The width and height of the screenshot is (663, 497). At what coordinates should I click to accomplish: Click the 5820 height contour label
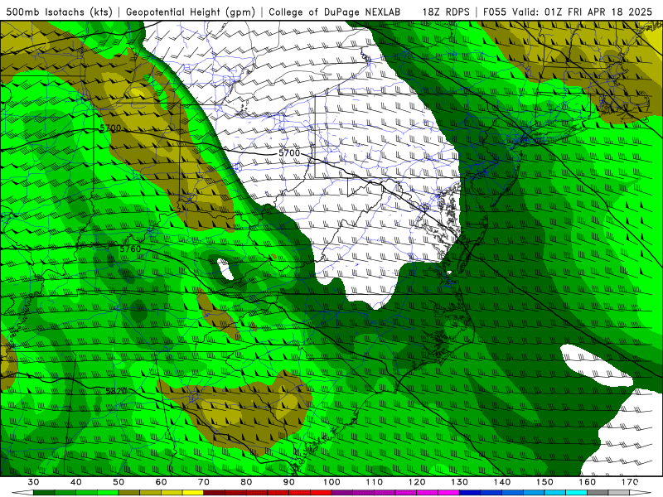coord(116,391)
